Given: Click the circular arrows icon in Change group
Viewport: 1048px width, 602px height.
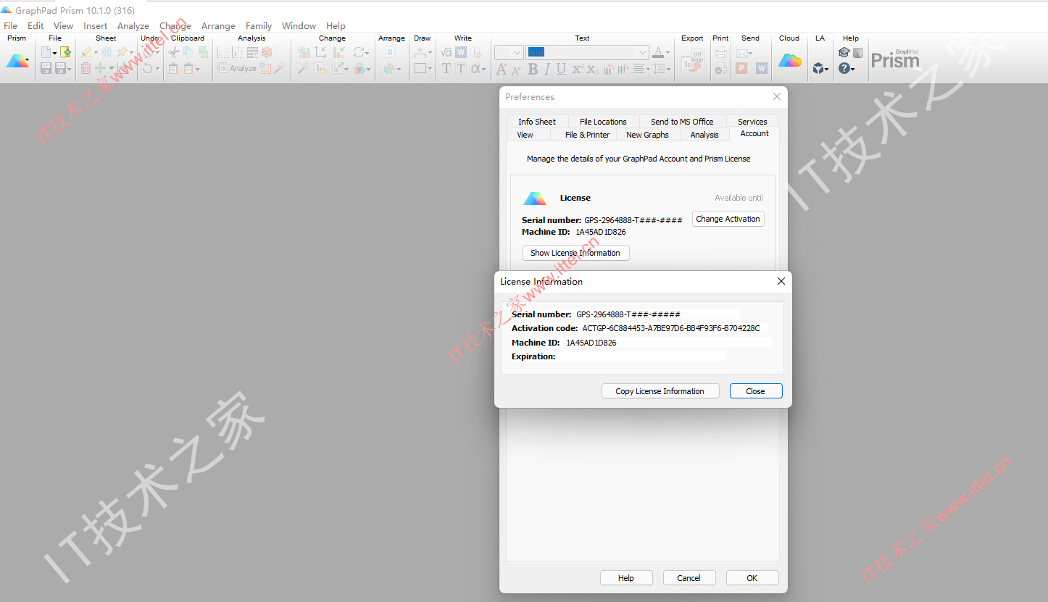Looking at the screenshot, I should click(359, 52).
